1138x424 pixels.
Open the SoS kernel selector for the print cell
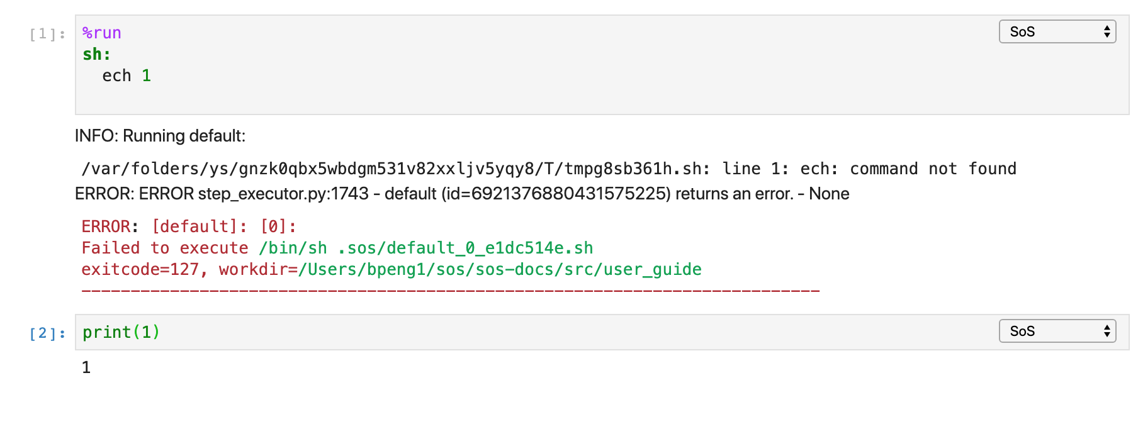[x=1056, y=331]
